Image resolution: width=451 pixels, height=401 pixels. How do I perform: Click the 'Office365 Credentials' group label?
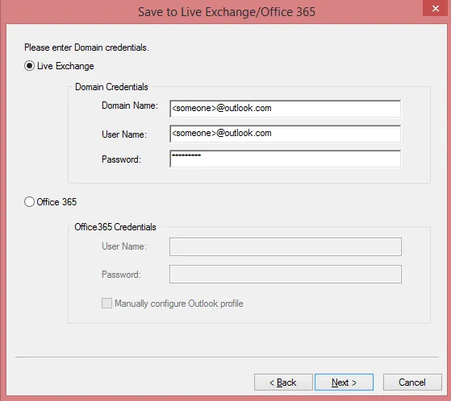[115, 227]
